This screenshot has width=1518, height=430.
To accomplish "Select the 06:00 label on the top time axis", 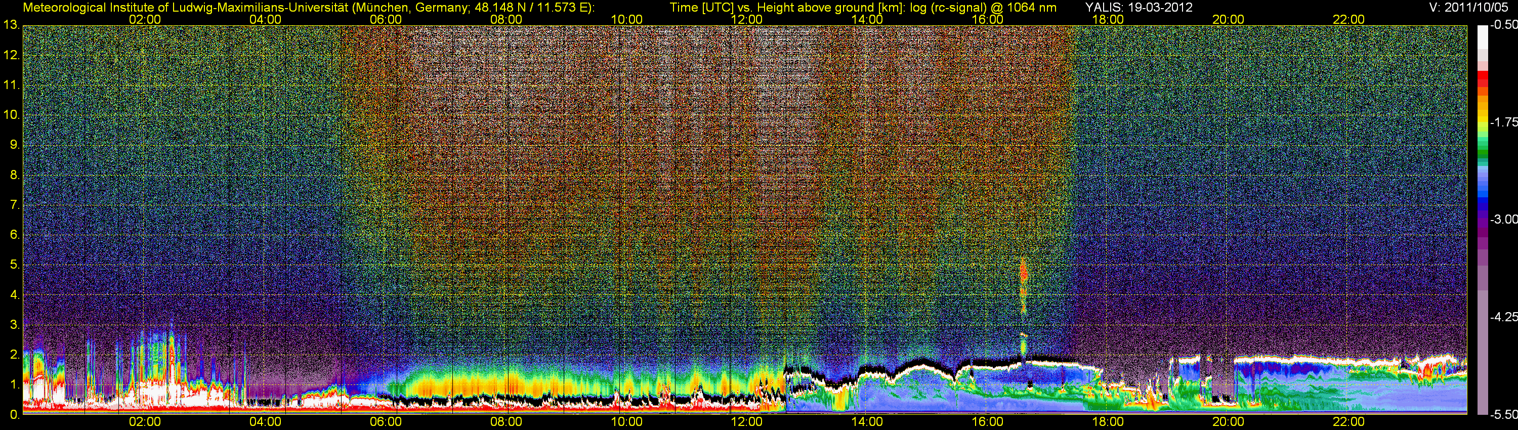I will [386, 19].
